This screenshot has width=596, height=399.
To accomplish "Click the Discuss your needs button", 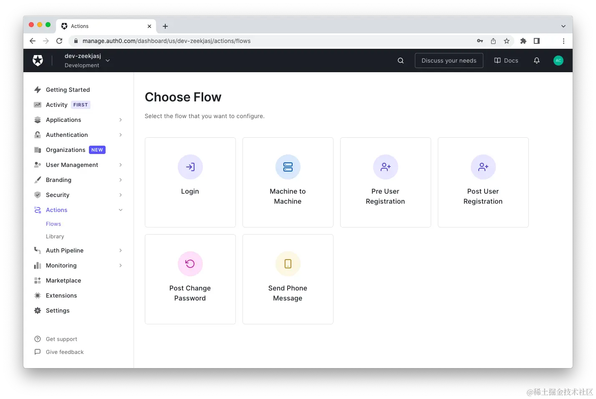I will click(449, 60).
